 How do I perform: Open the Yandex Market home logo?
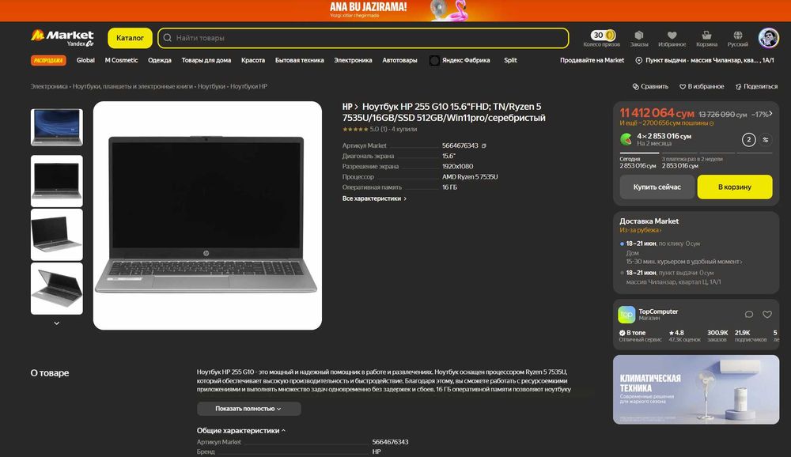[62, 38]
